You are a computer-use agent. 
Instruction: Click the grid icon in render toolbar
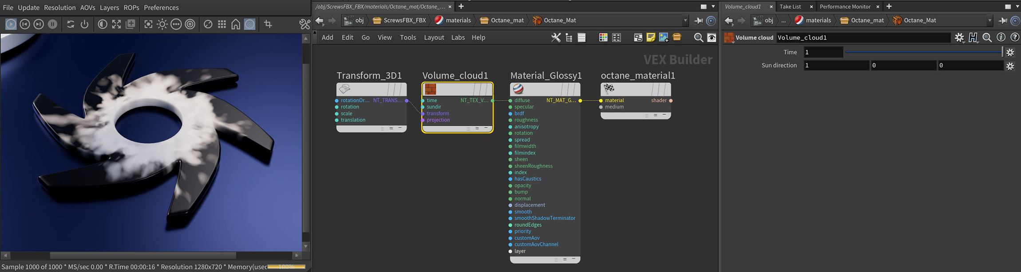click(222, 24)
